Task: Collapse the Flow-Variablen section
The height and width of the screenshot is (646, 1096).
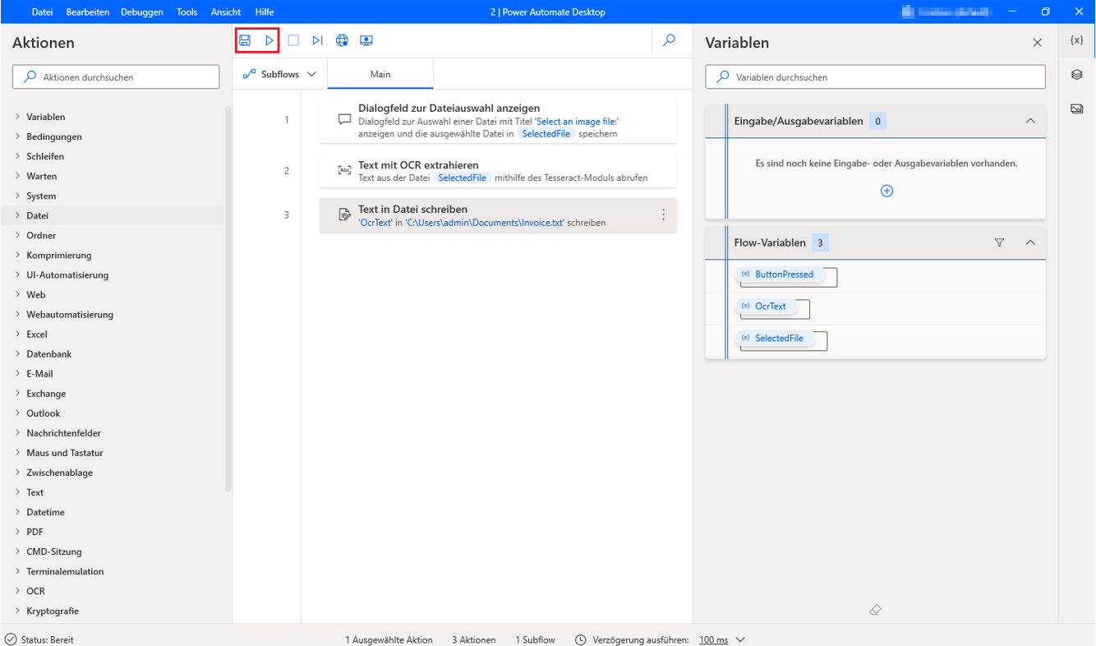Action: click(1030, 242)
